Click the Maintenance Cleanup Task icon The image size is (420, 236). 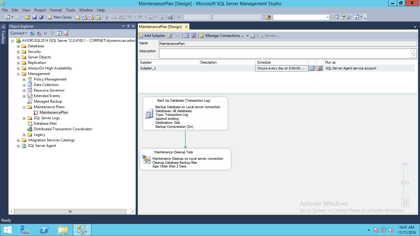coord(146,159)
